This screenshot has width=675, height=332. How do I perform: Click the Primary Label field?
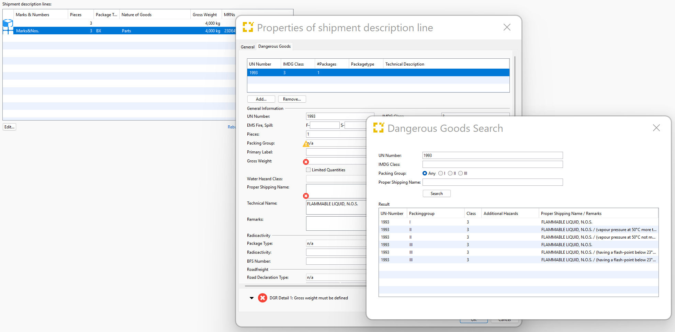pyautogui.click(x=336, y=152)
